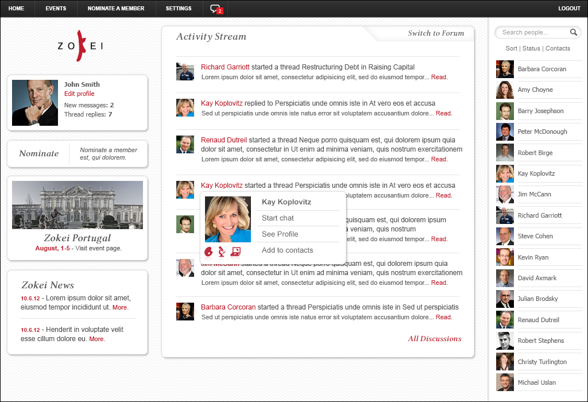The height and width of the screenshot is (402, 588).
Task: Click the Edit profile link
Action: click(x=79, y=94)
